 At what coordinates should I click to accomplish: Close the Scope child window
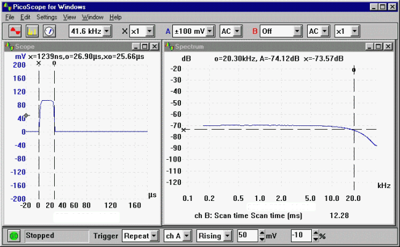point(154,46)
